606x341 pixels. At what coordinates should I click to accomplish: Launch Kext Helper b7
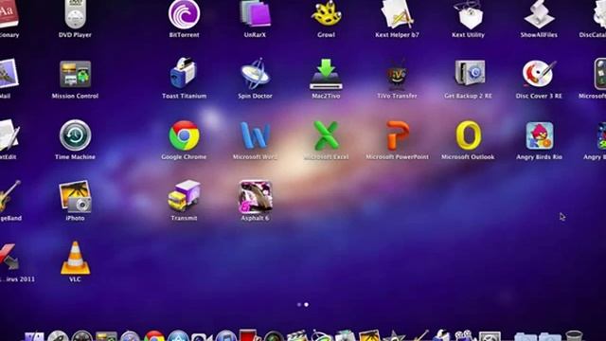397,15
